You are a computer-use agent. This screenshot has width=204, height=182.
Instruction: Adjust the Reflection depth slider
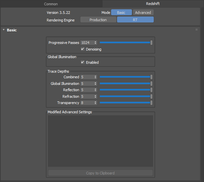126,90
